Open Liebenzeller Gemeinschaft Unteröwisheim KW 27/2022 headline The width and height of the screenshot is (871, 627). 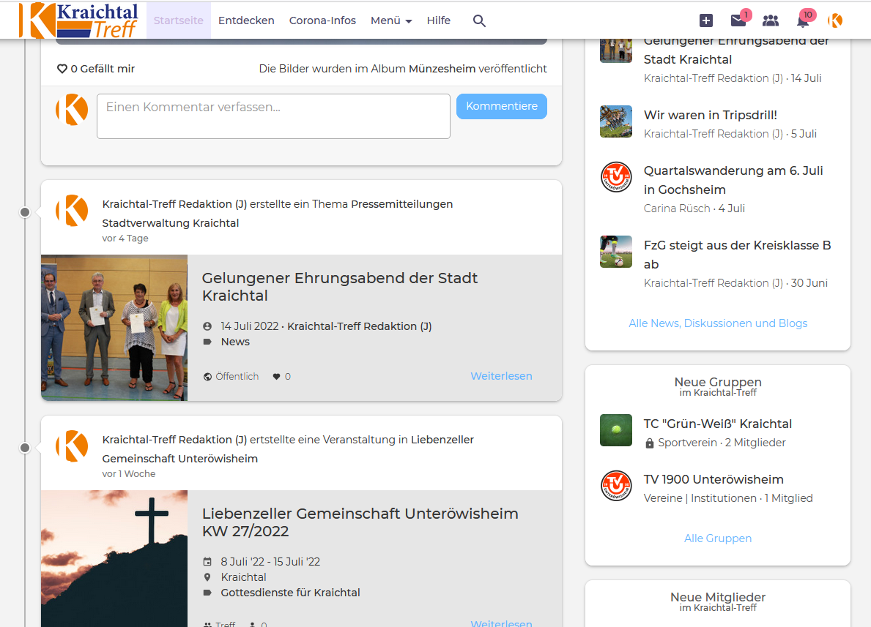(x=360, y=522)
